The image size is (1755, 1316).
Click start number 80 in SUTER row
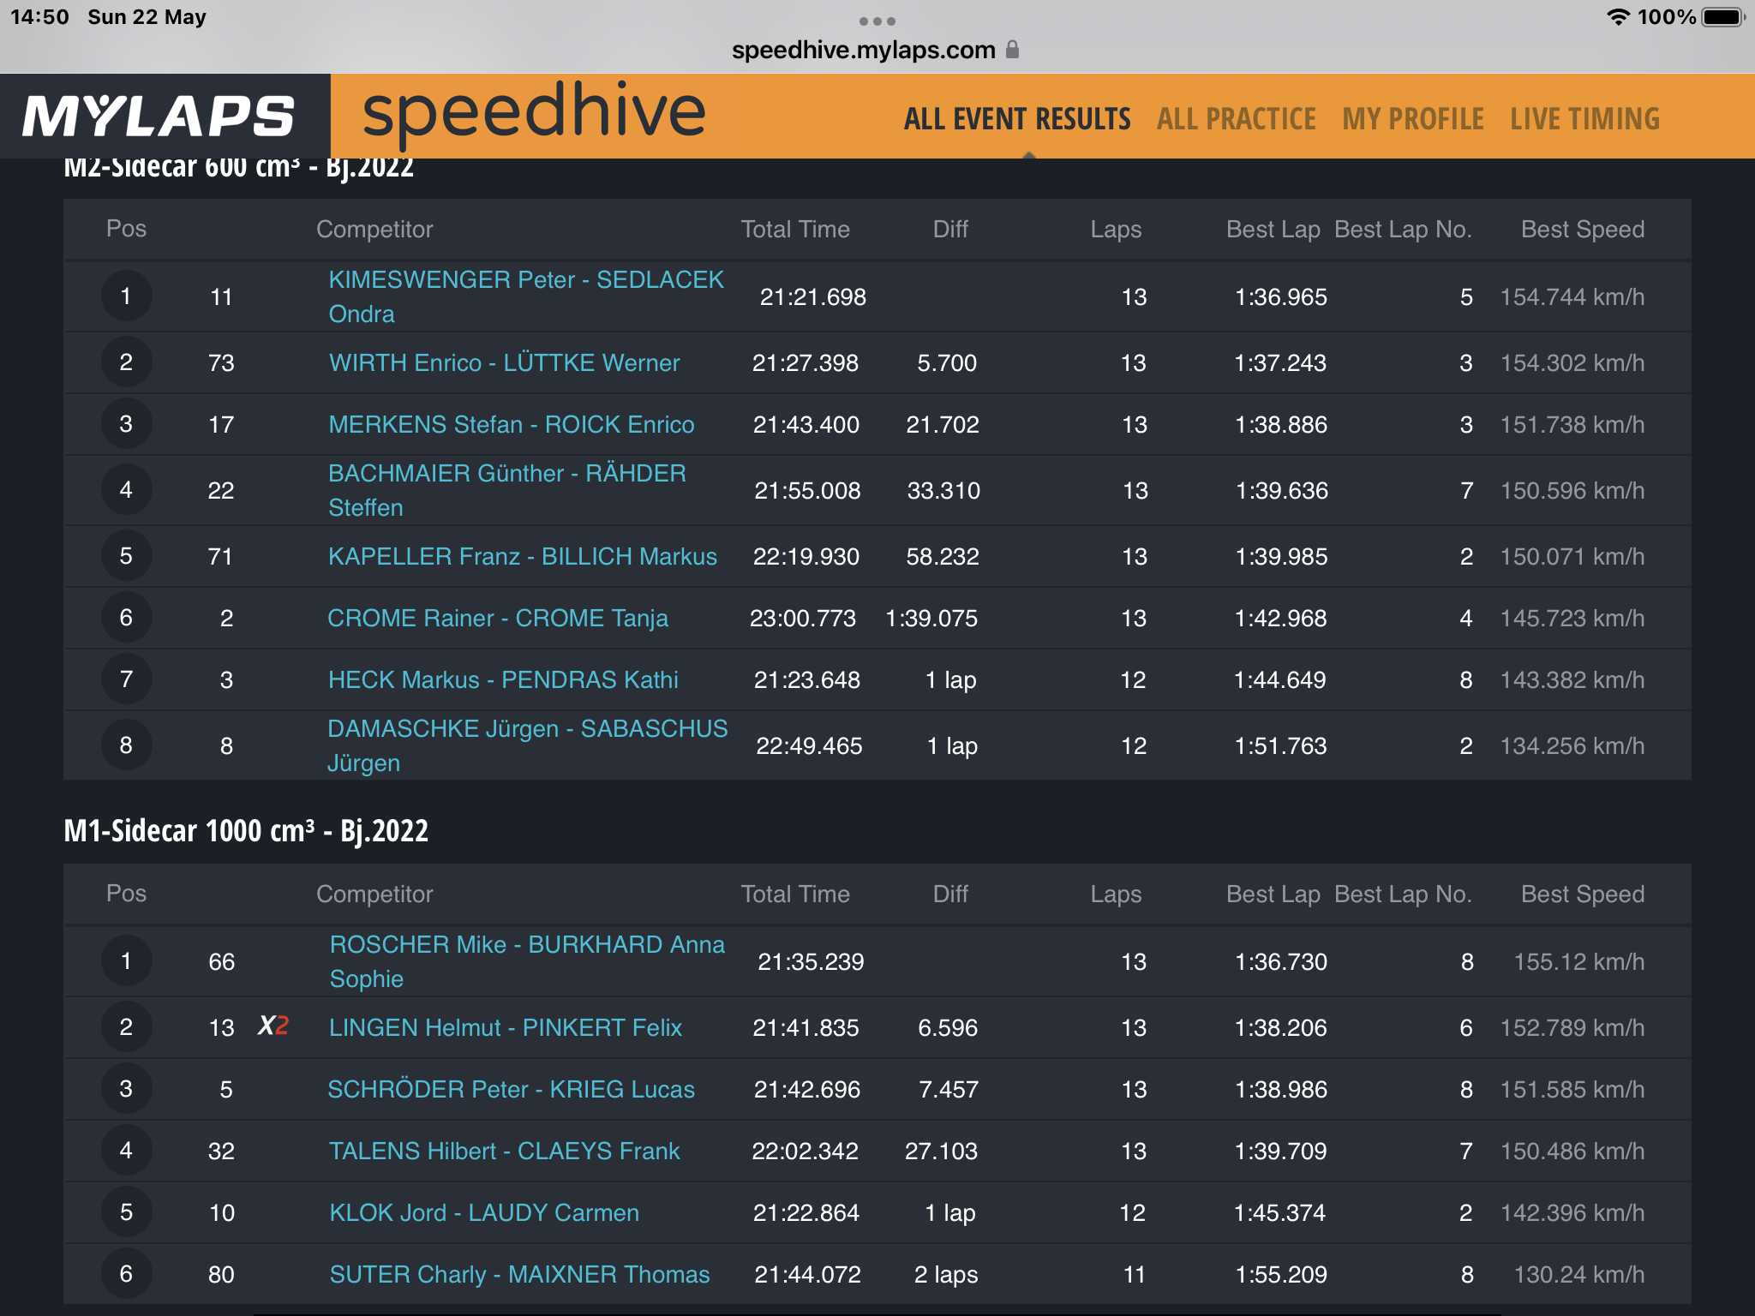pos(221,1274)
